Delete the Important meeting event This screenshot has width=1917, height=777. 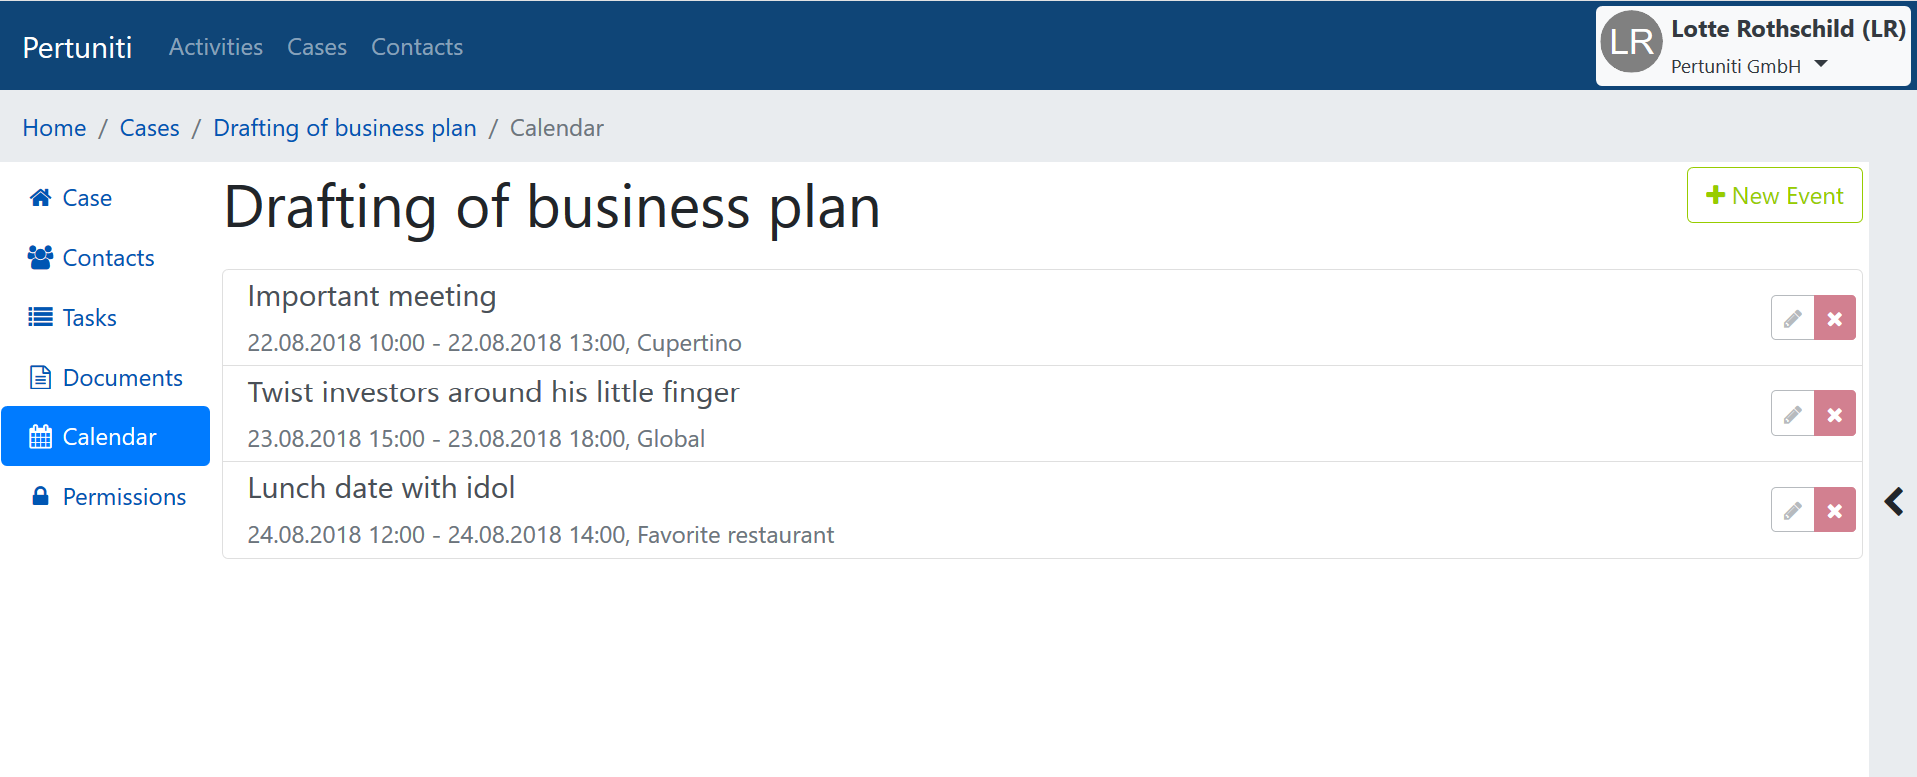tap(1835, 318)
